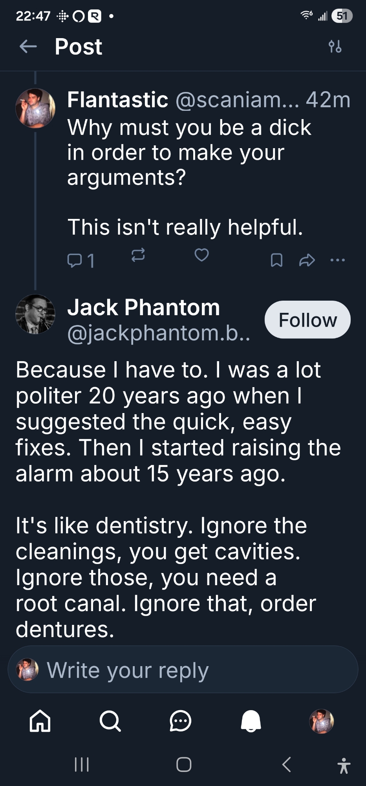Open more options on Flantastic's post
Screen dimensions: 366x786
(x=338, y=260)
